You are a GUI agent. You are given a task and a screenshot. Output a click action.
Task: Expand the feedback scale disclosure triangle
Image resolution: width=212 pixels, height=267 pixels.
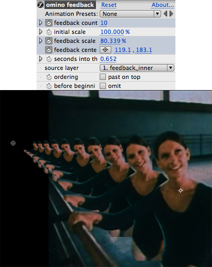tap(41, 41)
